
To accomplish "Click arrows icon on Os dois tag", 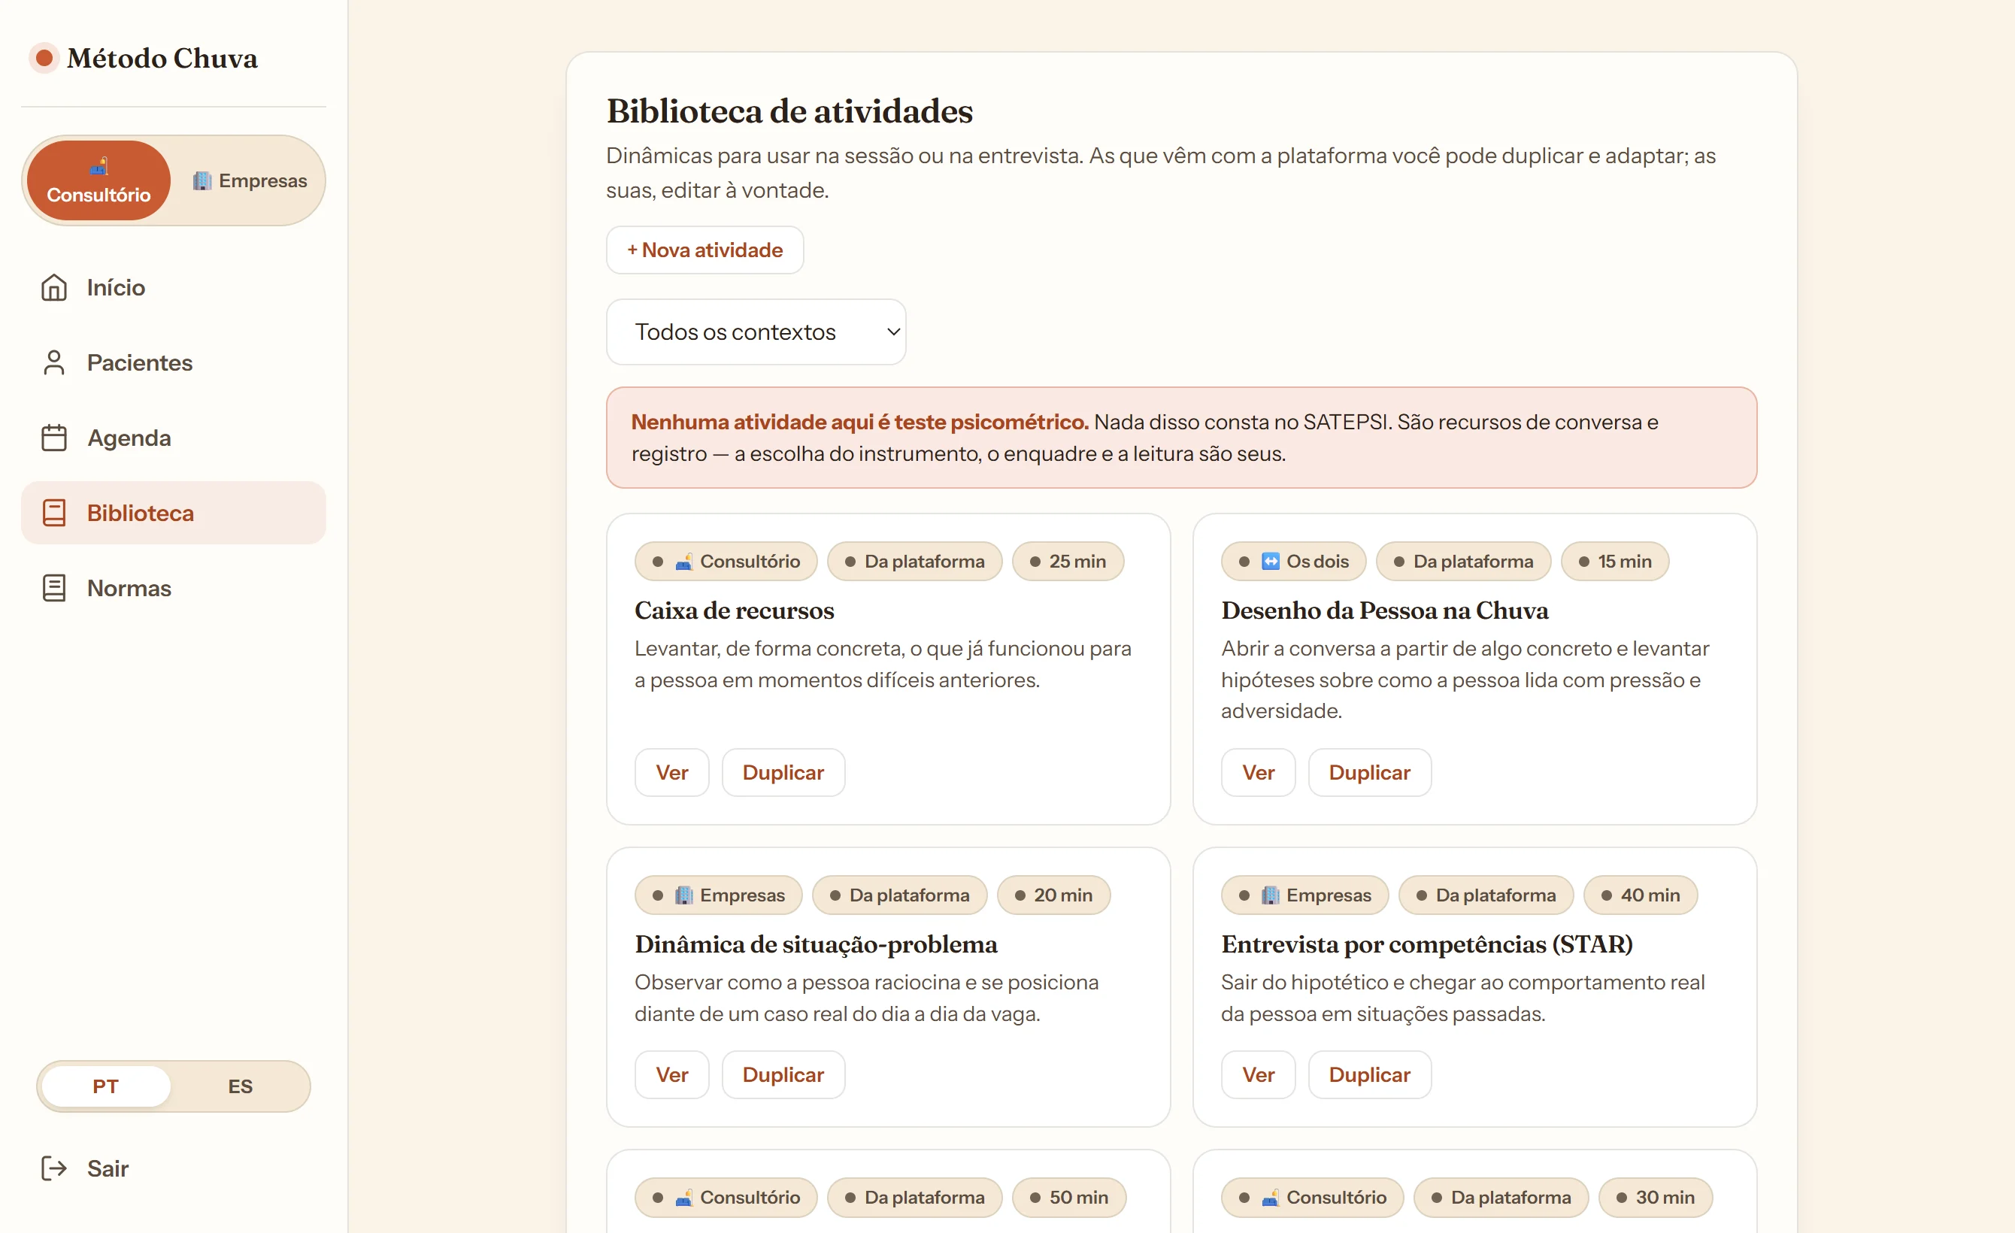I will click(x=1270, y=562).
